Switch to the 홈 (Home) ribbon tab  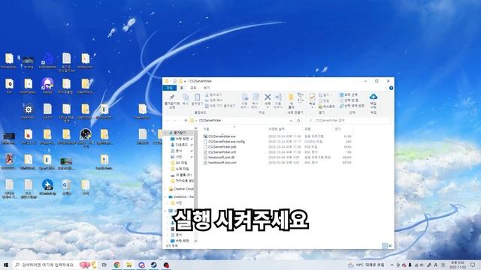click(182, 88)
